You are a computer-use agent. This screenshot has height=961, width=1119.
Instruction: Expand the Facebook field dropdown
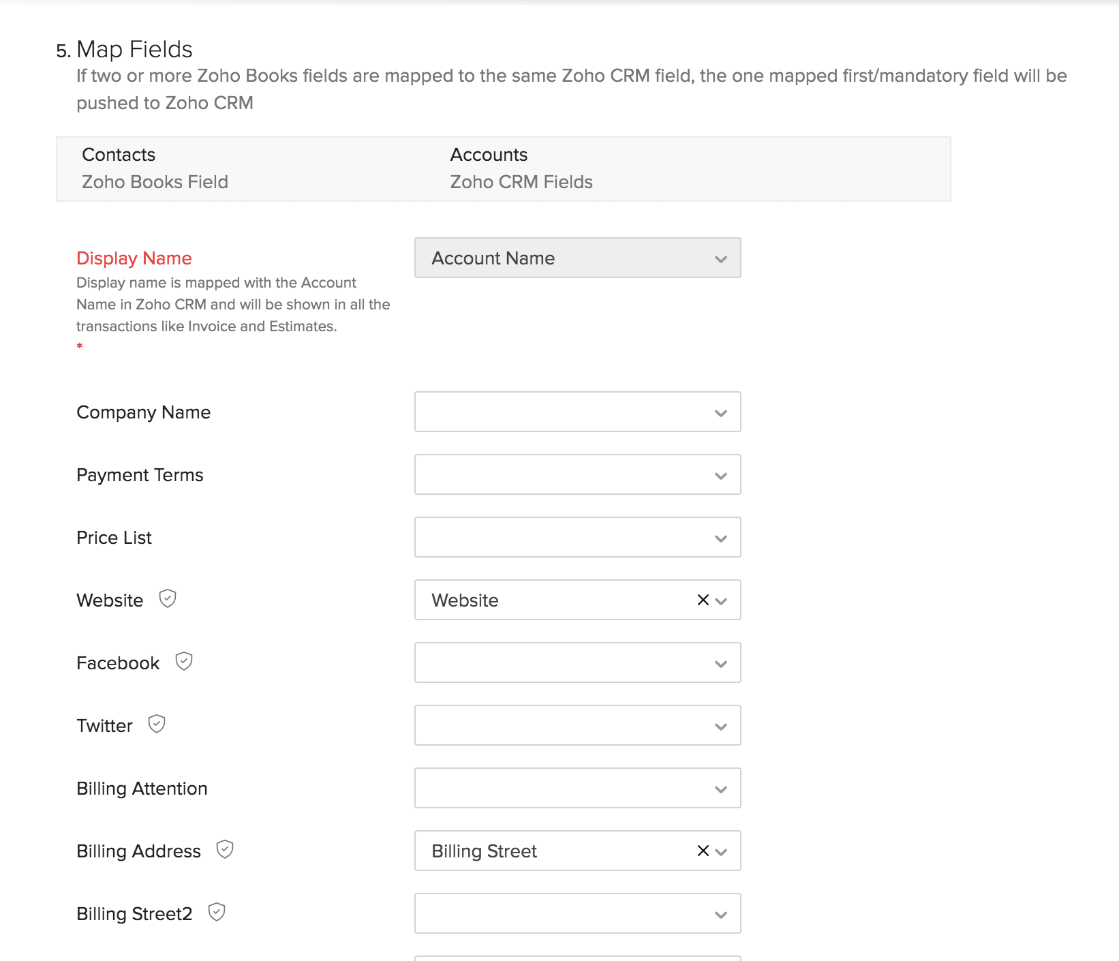[577, 662]
